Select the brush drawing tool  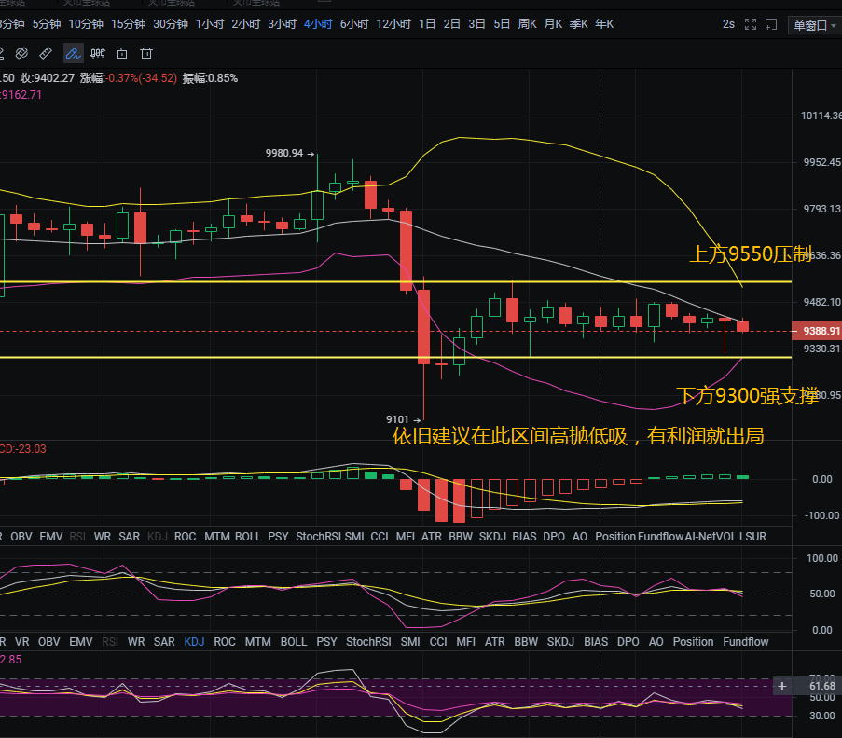[x=73, y=53]
